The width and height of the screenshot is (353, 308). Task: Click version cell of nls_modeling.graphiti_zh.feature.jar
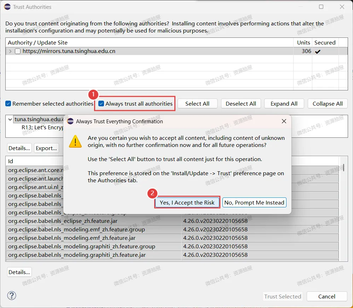[x=260, y=255]
